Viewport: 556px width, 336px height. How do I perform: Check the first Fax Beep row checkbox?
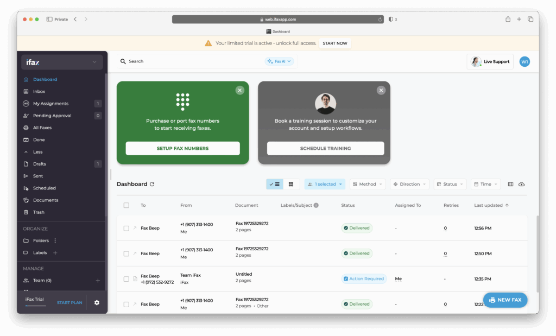point(127,229)
